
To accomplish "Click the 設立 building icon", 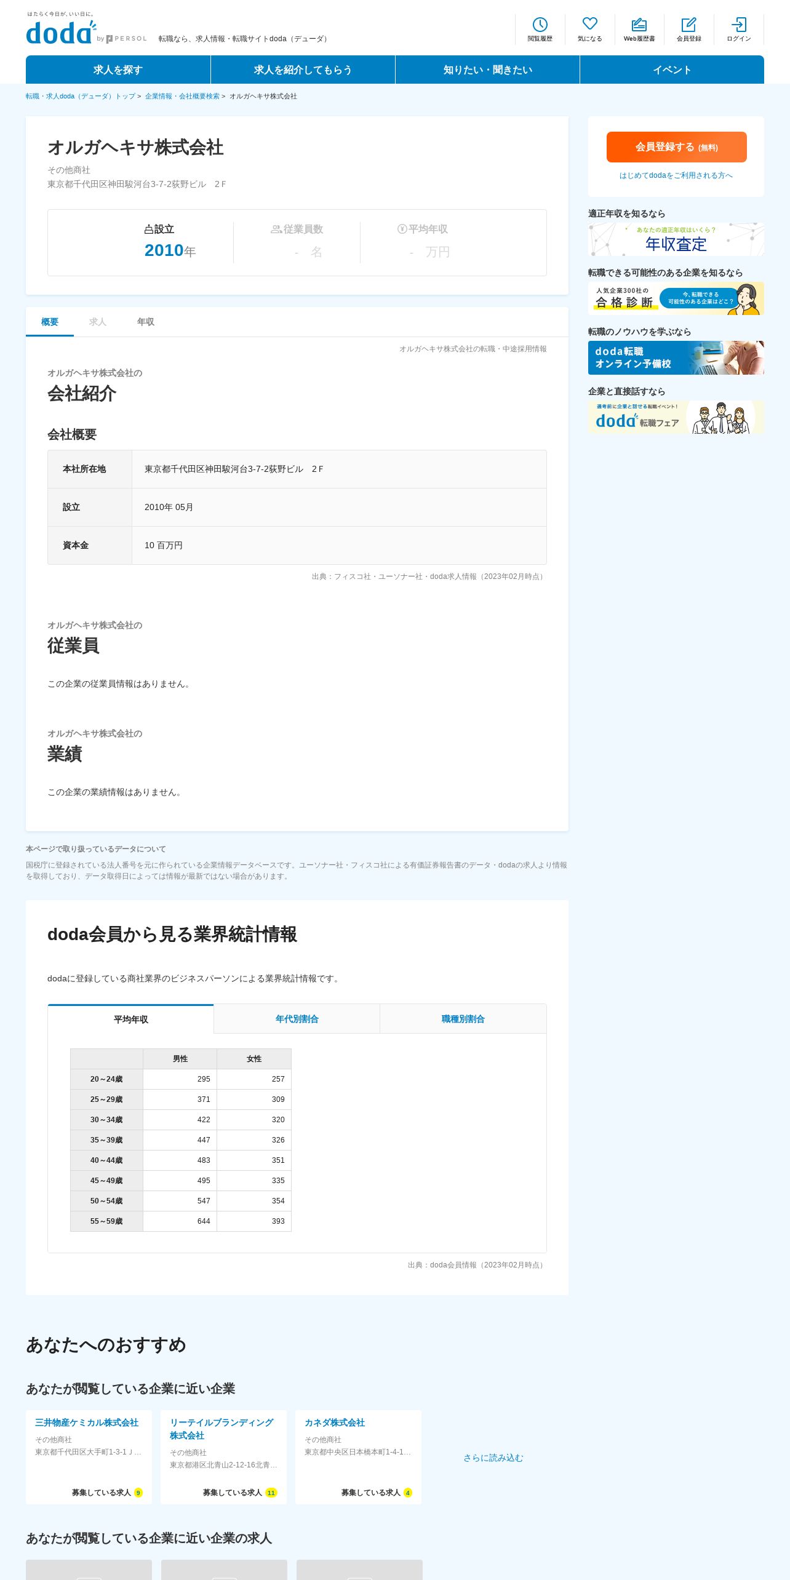I will [x=148, y=229].
